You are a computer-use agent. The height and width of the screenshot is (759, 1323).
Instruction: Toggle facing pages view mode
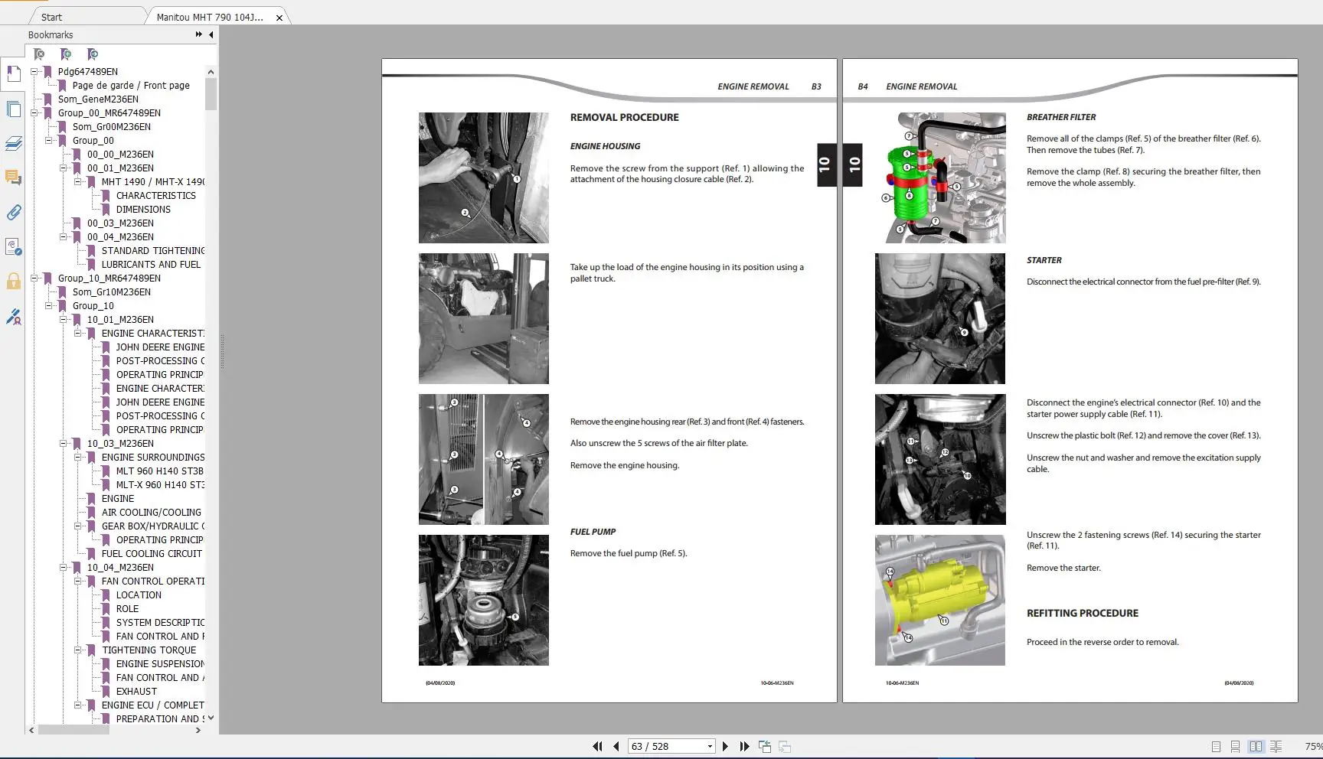pyautogui.click(x=1256, y=747)
